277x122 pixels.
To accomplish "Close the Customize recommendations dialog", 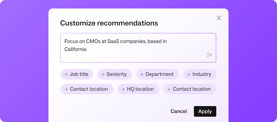I will pos(219,18).
